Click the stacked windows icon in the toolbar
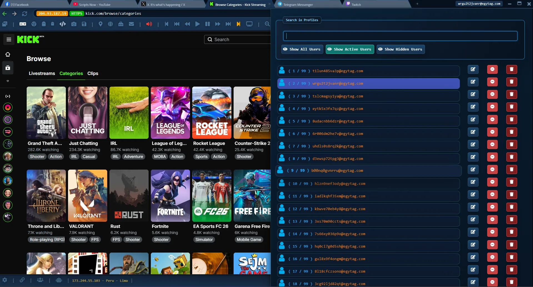Image resolution: width=533 pixels, height=287 pixels. pyautogui.click(x=5, y=24)
